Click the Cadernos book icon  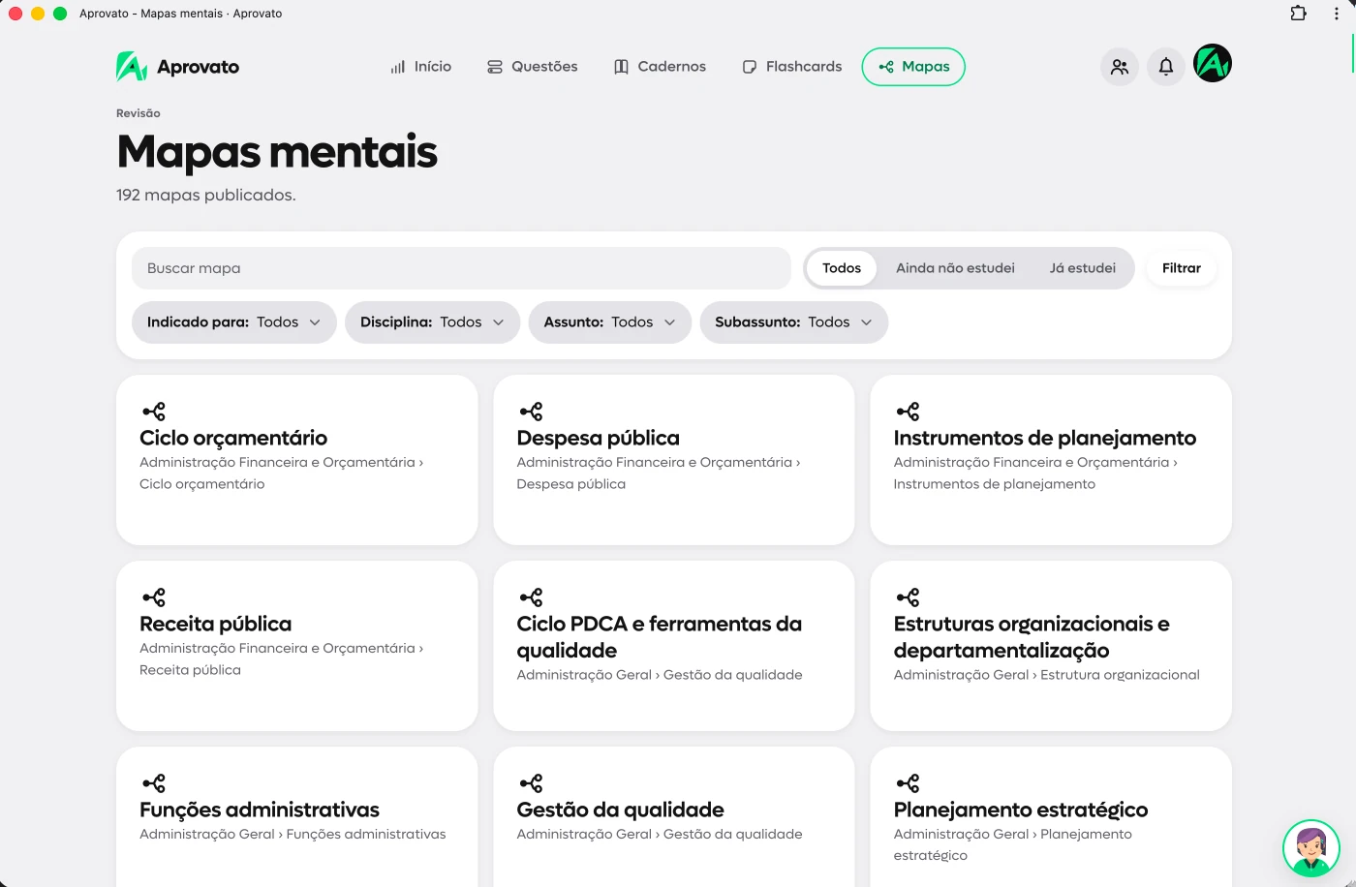[622, 67]
